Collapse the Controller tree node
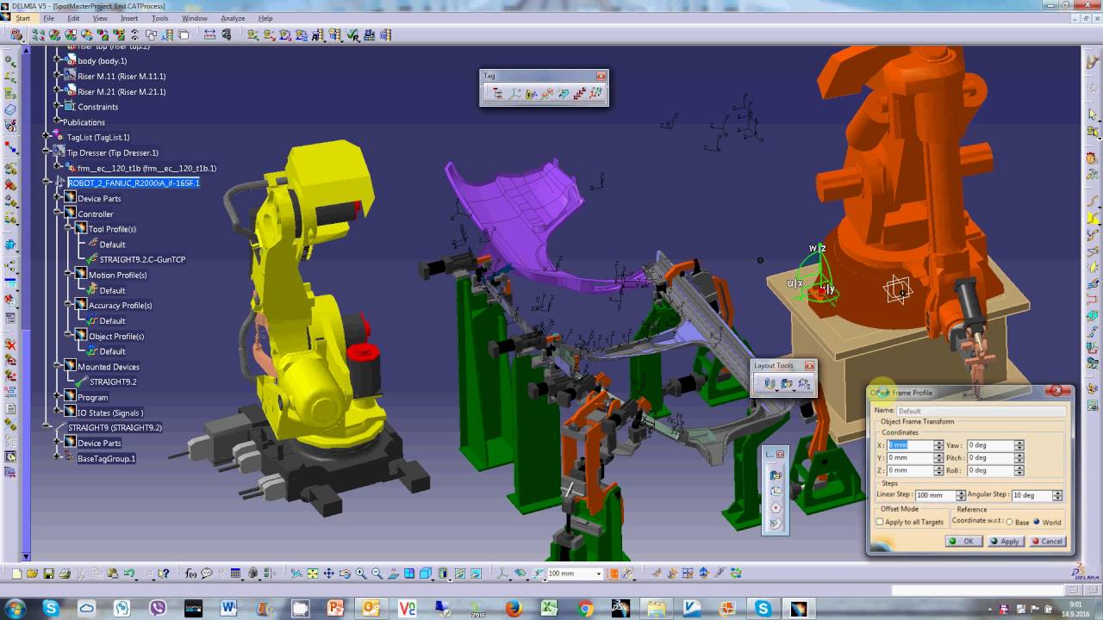This screenshot has height=620, width=1103. click(x=58, y=214)
